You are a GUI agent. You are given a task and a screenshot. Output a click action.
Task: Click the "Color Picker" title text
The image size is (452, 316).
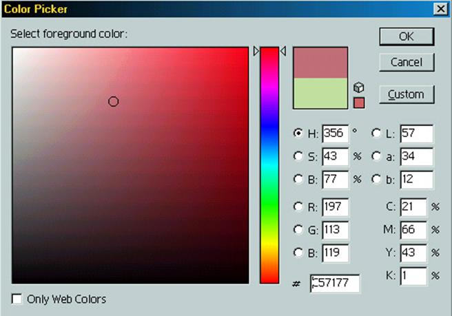35,9
